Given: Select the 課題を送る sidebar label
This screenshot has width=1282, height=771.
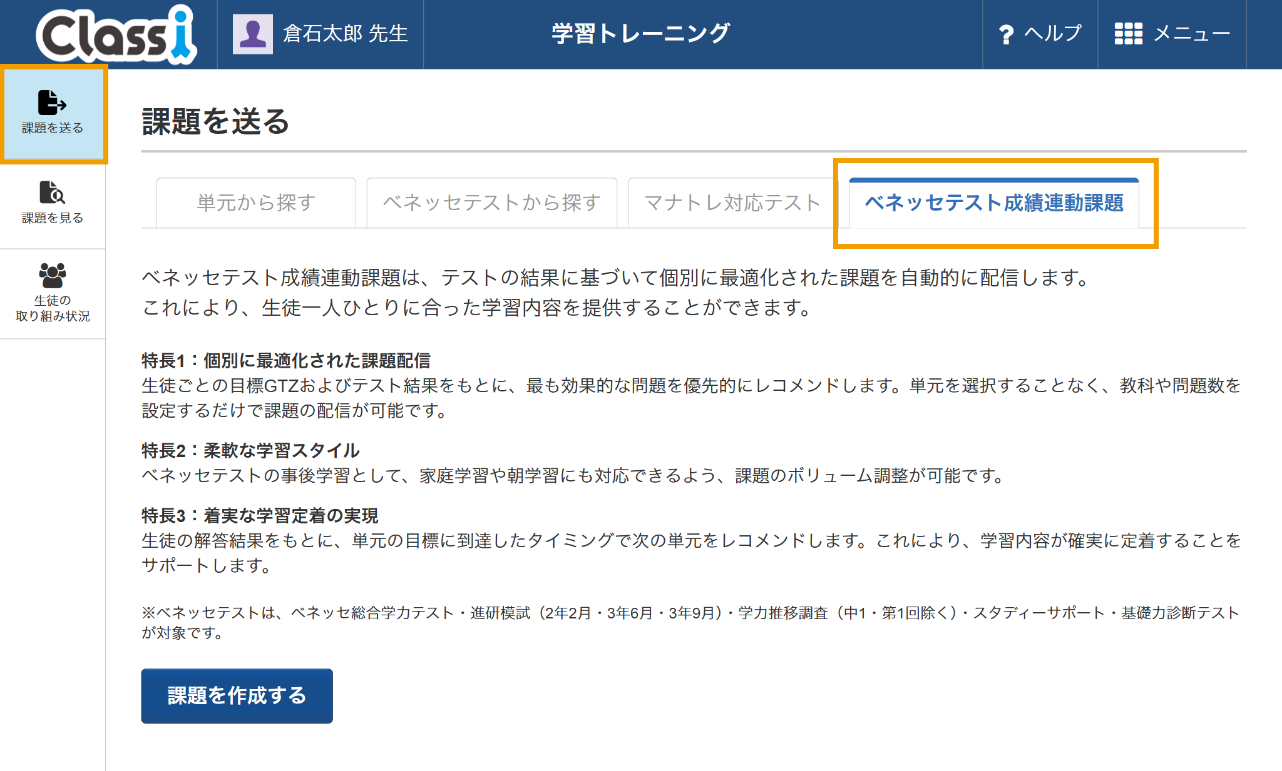Looking at the screenshot, I should coord(53,128).
